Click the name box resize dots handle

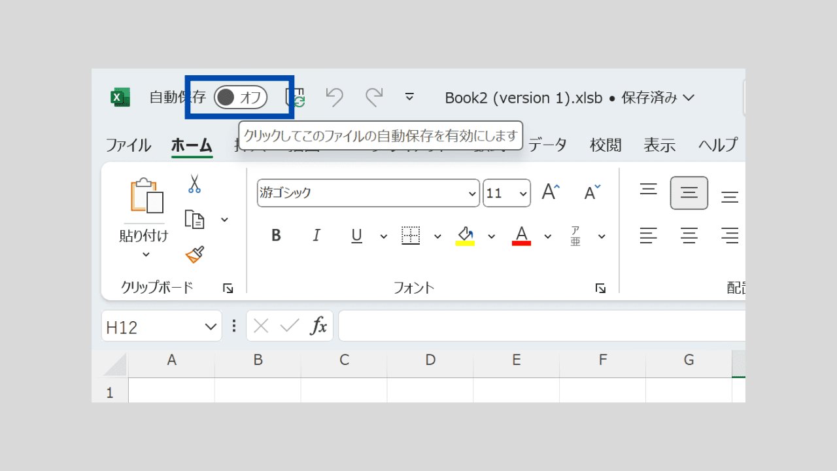pos(234,326)
